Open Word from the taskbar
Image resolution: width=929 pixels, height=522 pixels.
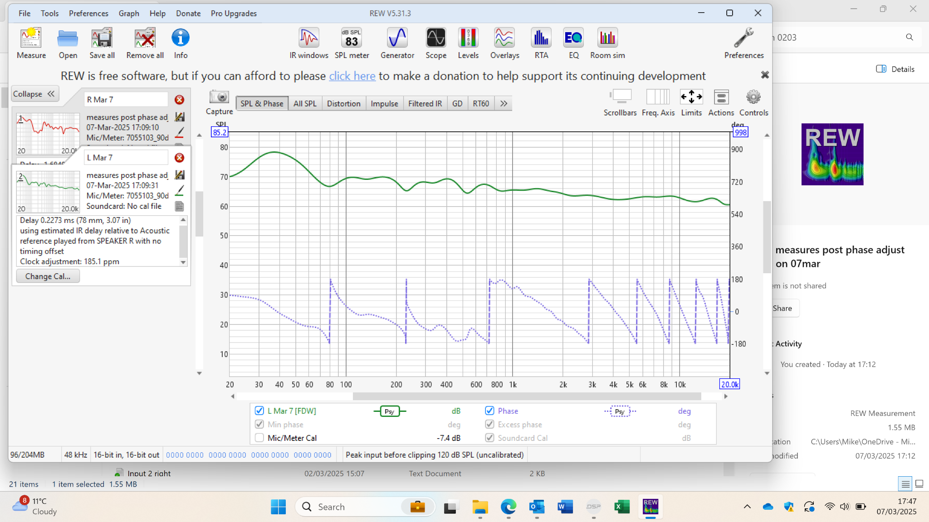click(565, 507)
